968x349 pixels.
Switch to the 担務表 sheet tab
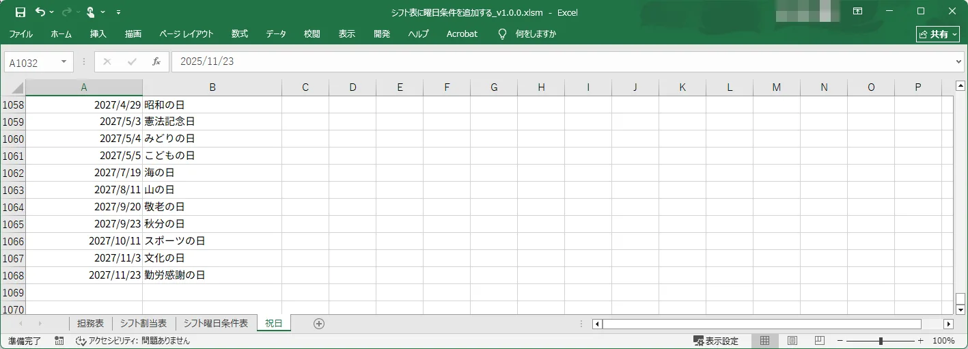(90, 324)
